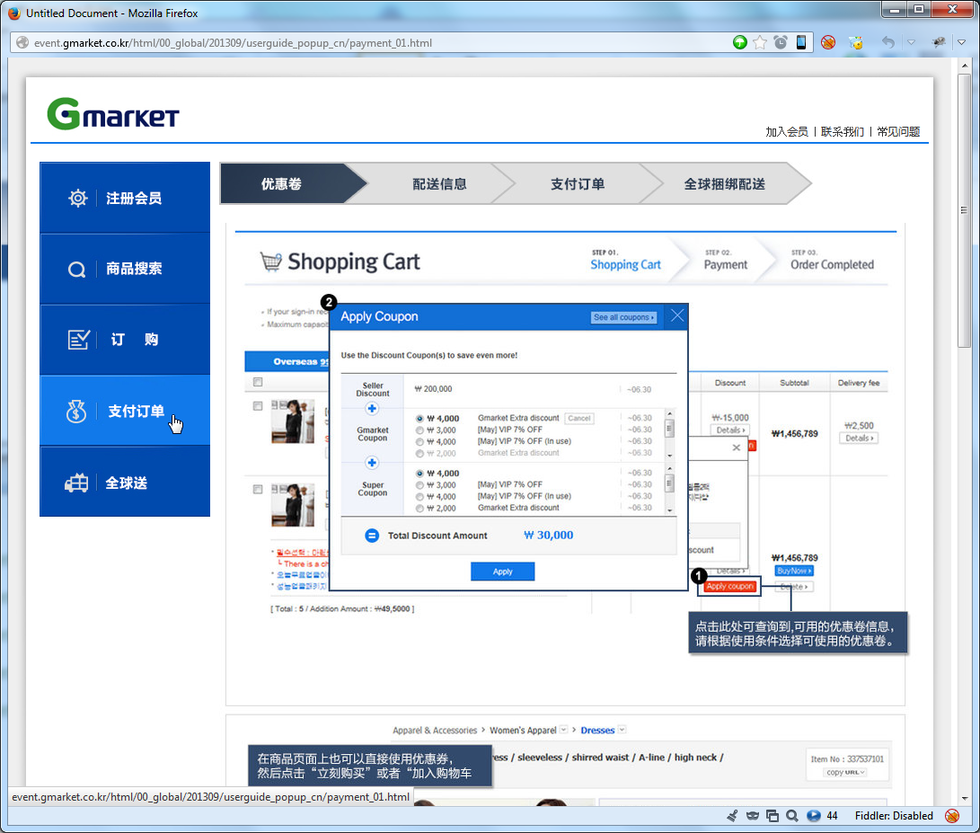Viewport: 980px width, 833px height.
Task: Click the truck icon for 全球送
Action: pos(77,483)
